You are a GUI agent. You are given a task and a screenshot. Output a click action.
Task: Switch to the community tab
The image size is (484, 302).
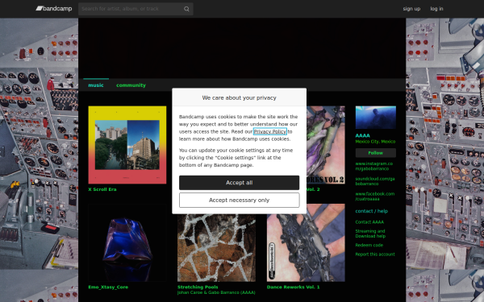coord(131,85)
